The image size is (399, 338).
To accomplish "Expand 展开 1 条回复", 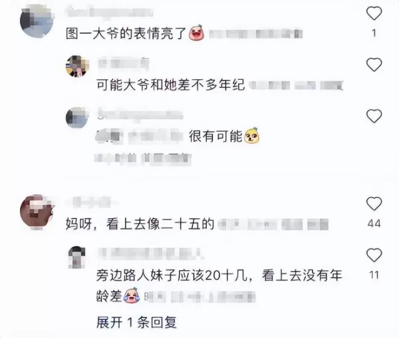I will 136,322.
